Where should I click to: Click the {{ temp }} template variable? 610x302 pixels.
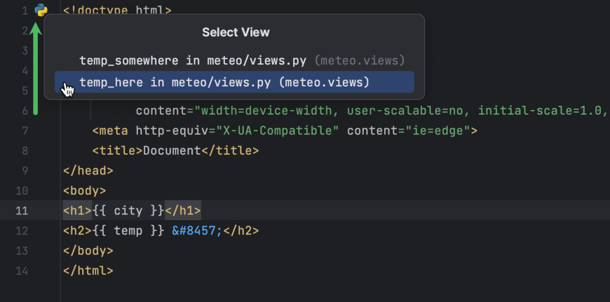[x=128, y=231]
